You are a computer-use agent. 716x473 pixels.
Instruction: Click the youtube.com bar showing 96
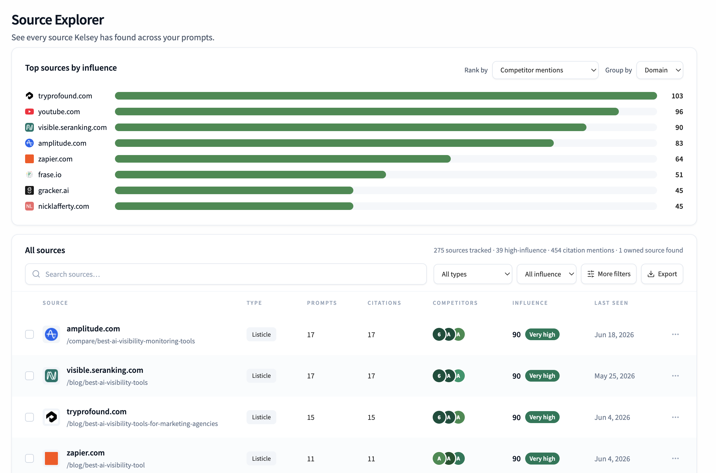tap(366, 112)
